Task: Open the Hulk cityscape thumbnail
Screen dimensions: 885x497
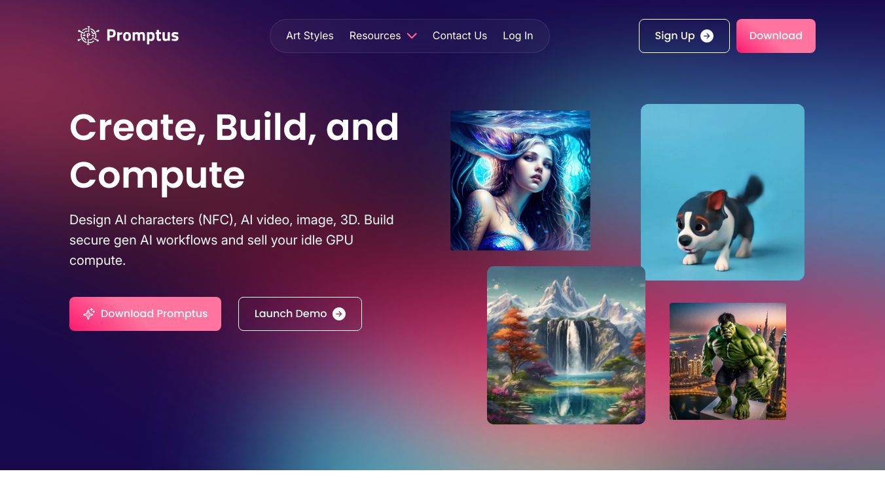Action: click(728, 361)
